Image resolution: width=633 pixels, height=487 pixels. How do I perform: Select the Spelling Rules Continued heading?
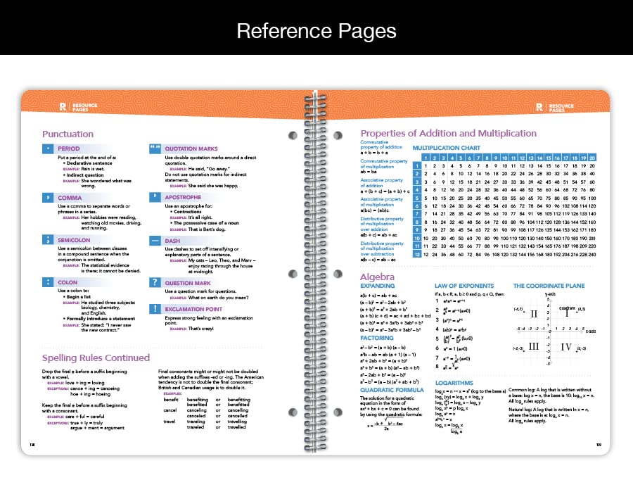[x=96, y=358]
